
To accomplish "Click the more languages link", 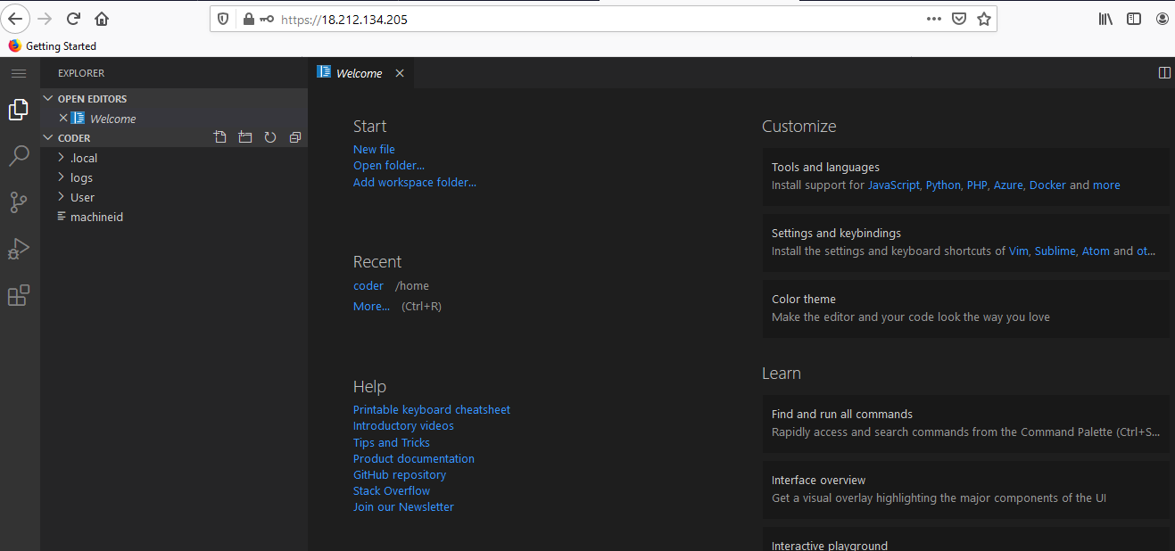I will [x=1106, y=185].
